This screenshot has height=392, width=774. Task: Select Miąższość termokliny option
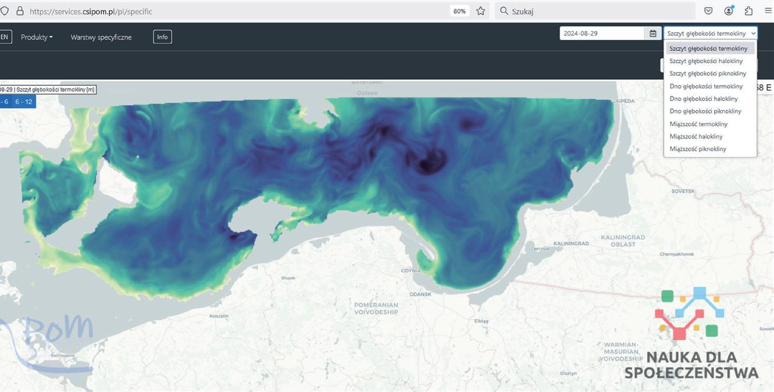point(710,123)
